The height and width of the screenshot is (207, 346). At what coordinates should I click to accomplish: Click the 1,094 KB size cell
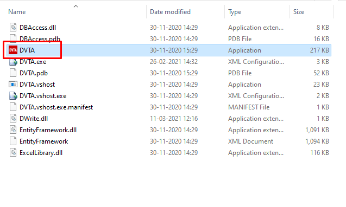tap(317, 141)
